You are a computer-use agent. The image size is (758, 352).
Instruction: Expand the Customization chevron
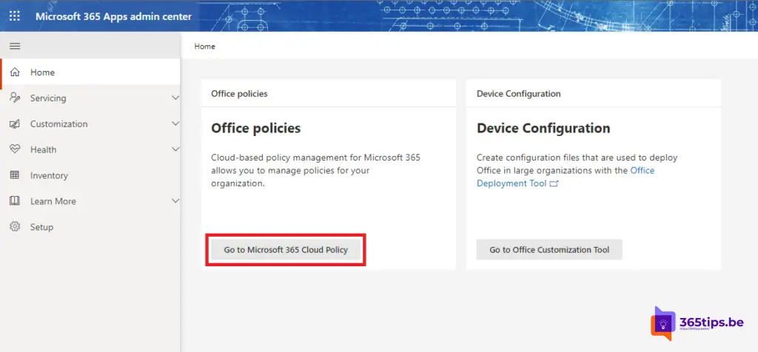pyautogui.click(x=175, y=123)
